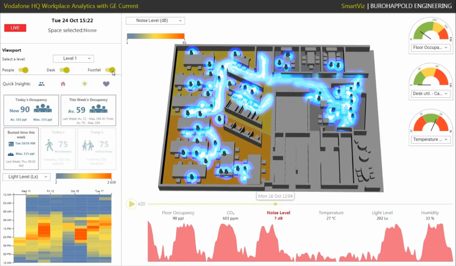This screenshot has width=456, height=266.
Task: Open the Noise Level (dB) dropdown
Action: 155,20
